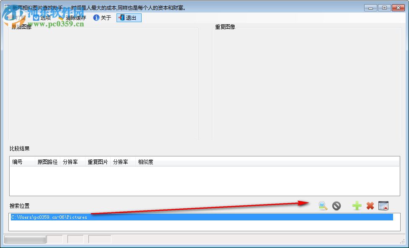Viewport: 409px width, 248px height.
Task: Click the 清除缓存 cache-clearing icon
Action: pos(62,18)
